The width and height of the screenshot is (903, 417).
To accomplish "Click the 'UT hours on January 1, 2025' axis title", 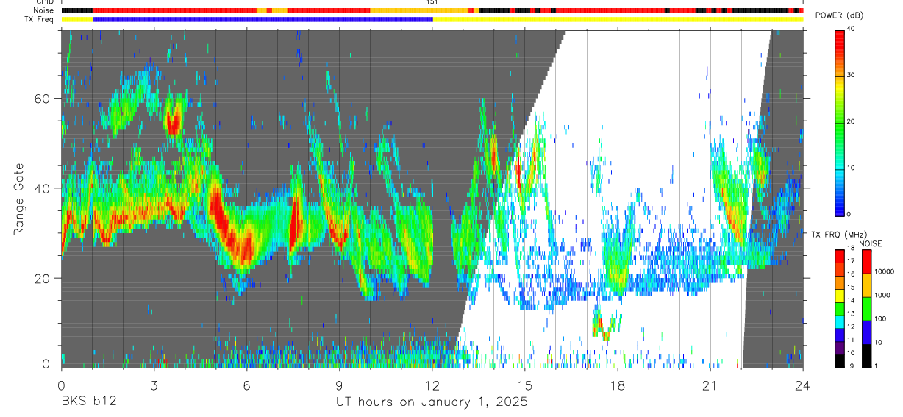I will point(432,402).
